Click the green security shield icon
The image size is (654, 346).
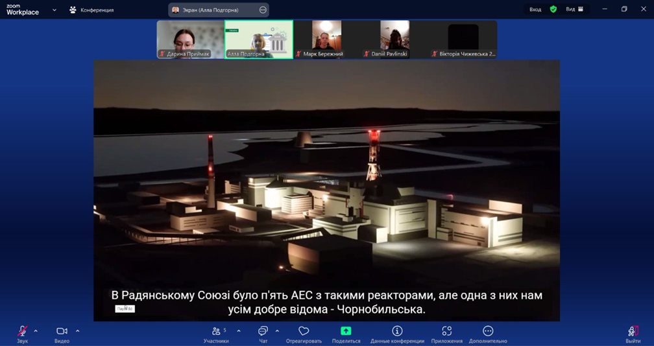click(553, 9)
